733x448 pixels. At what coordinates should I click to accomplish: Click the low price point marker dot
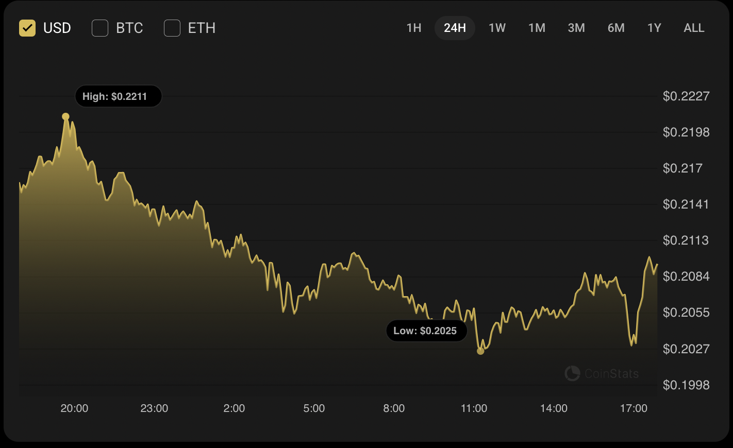(x=480, y=351)
